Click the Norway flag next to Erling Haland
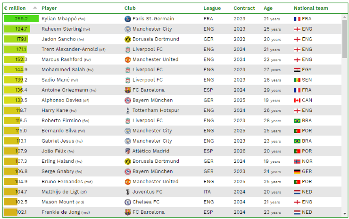Screen dimensions: 349x219 point(297,161)
